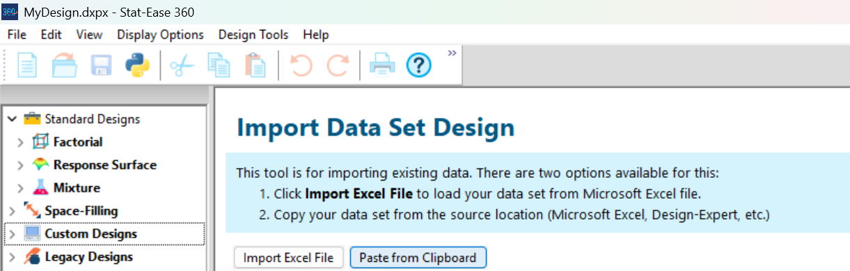Screen dimensions: 850x271
Task: Save the design with floppy disk icon
Action: [102, 66]
